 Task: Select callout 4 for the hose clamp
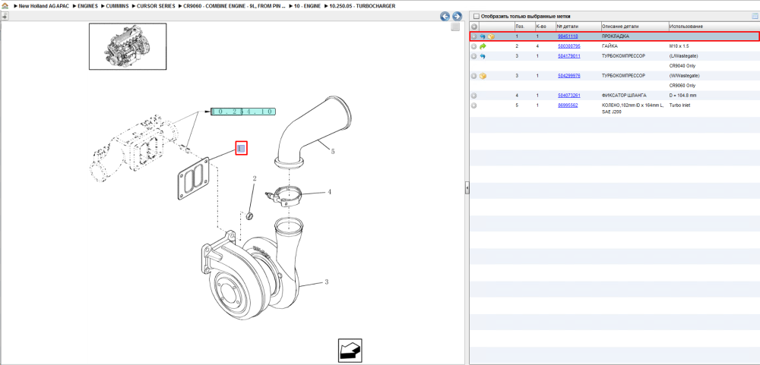329,192
